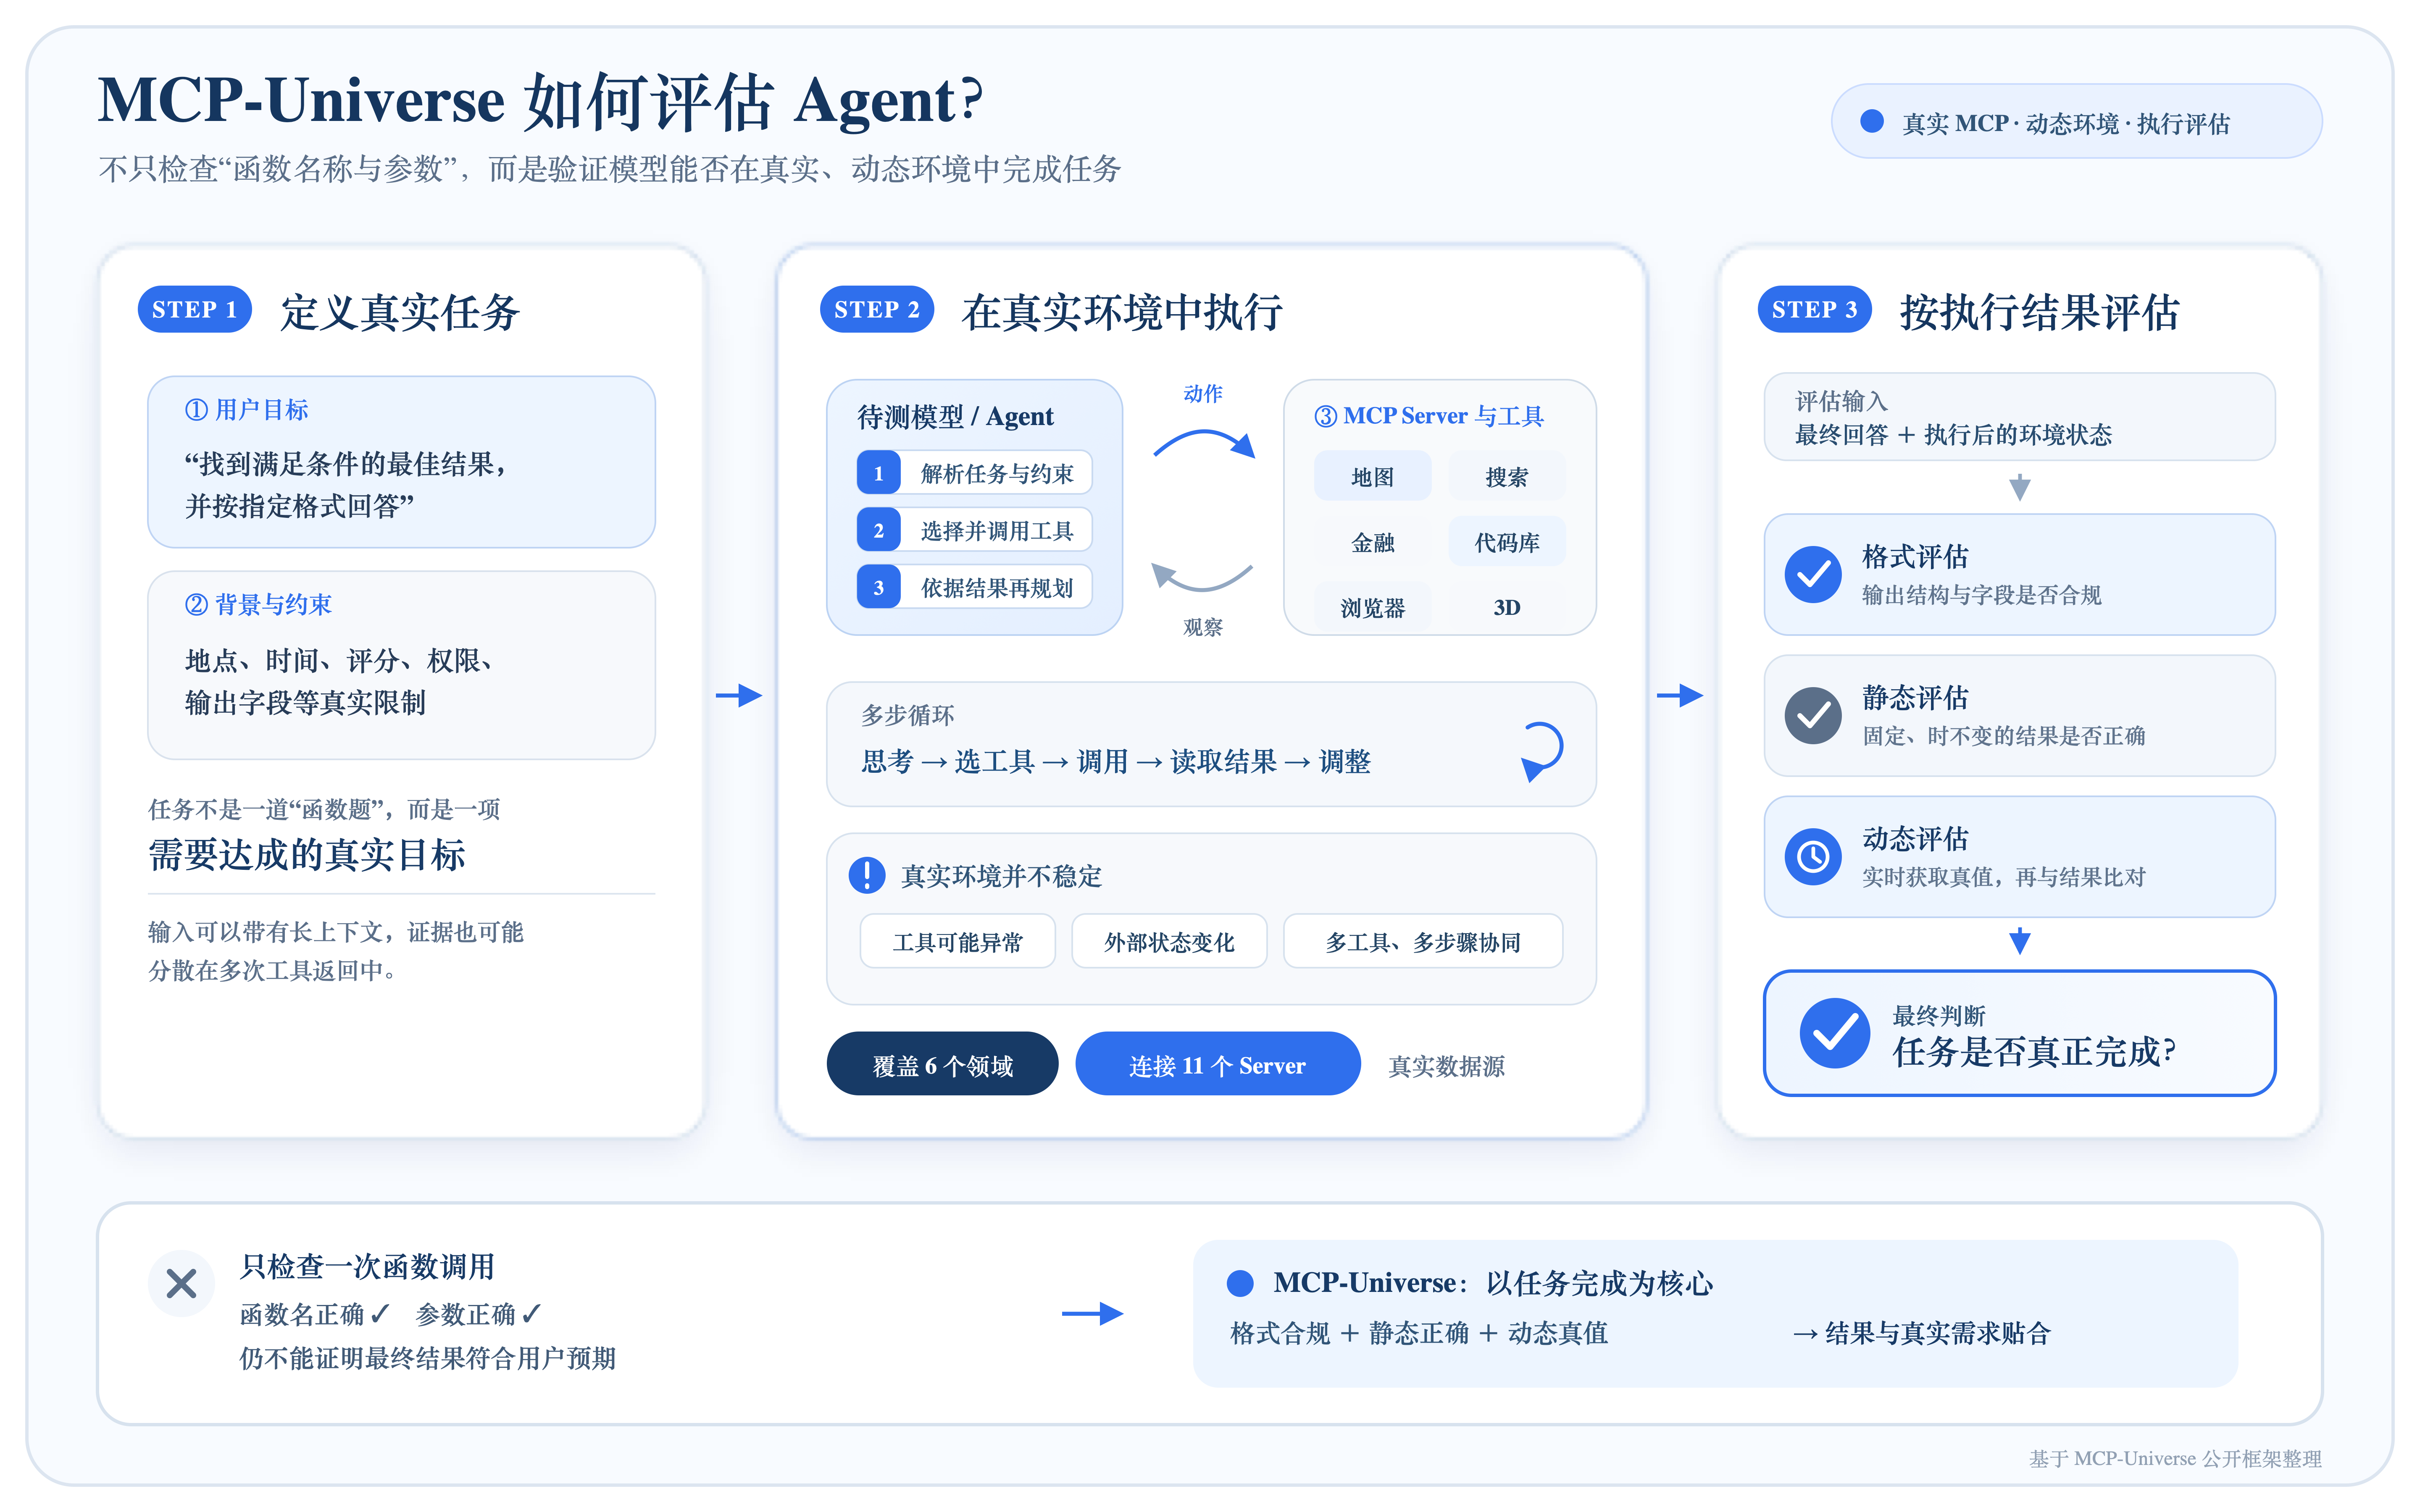Screen dimensions: 2420x1512
Task: Click the label ① 用户目标
Action: click(x=246, y=409)
